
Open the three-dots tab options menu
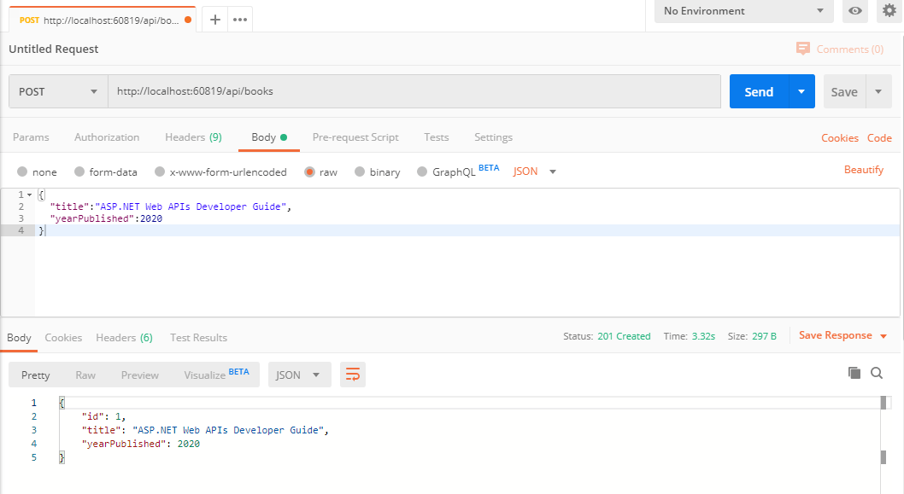240,19
